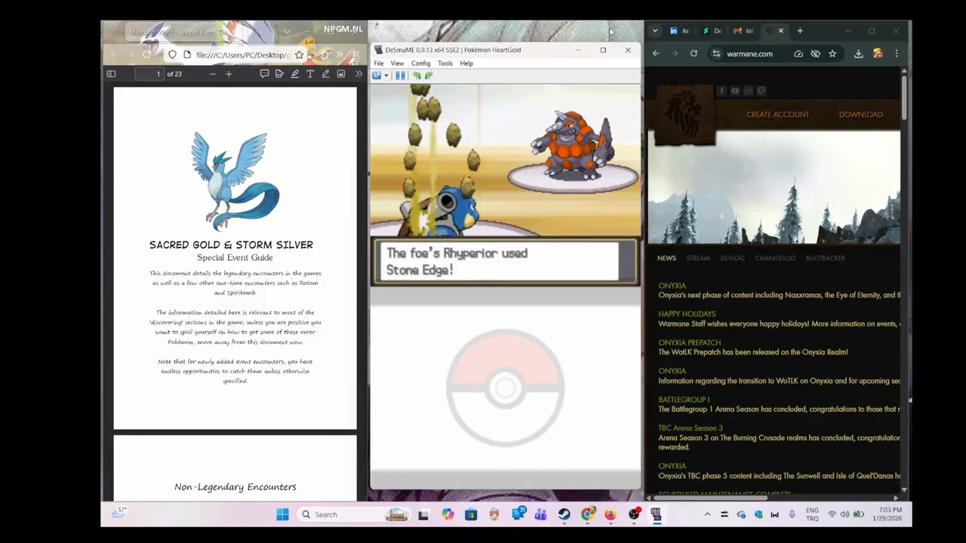Click the Stone Edge battle message box
The image size is (966, 543).
[505, 262]
